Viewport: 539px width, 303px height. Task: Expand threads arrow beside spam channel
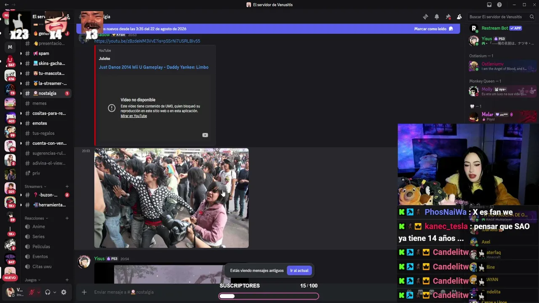coord(21,53)
